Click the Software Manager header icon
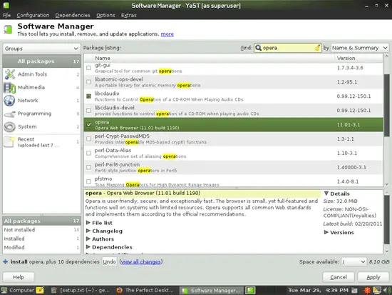The width and height of the screenshot is (392, 295). point(8,29)
